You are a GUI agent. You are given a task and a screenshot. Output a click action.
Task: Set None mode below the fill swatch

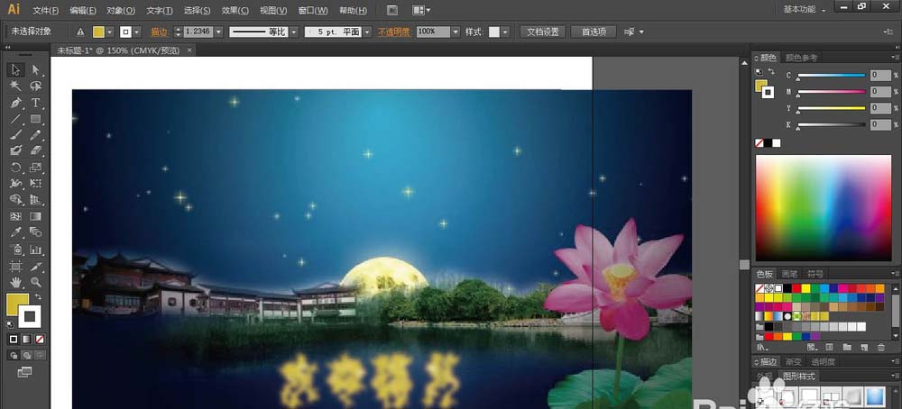[39, 340]
